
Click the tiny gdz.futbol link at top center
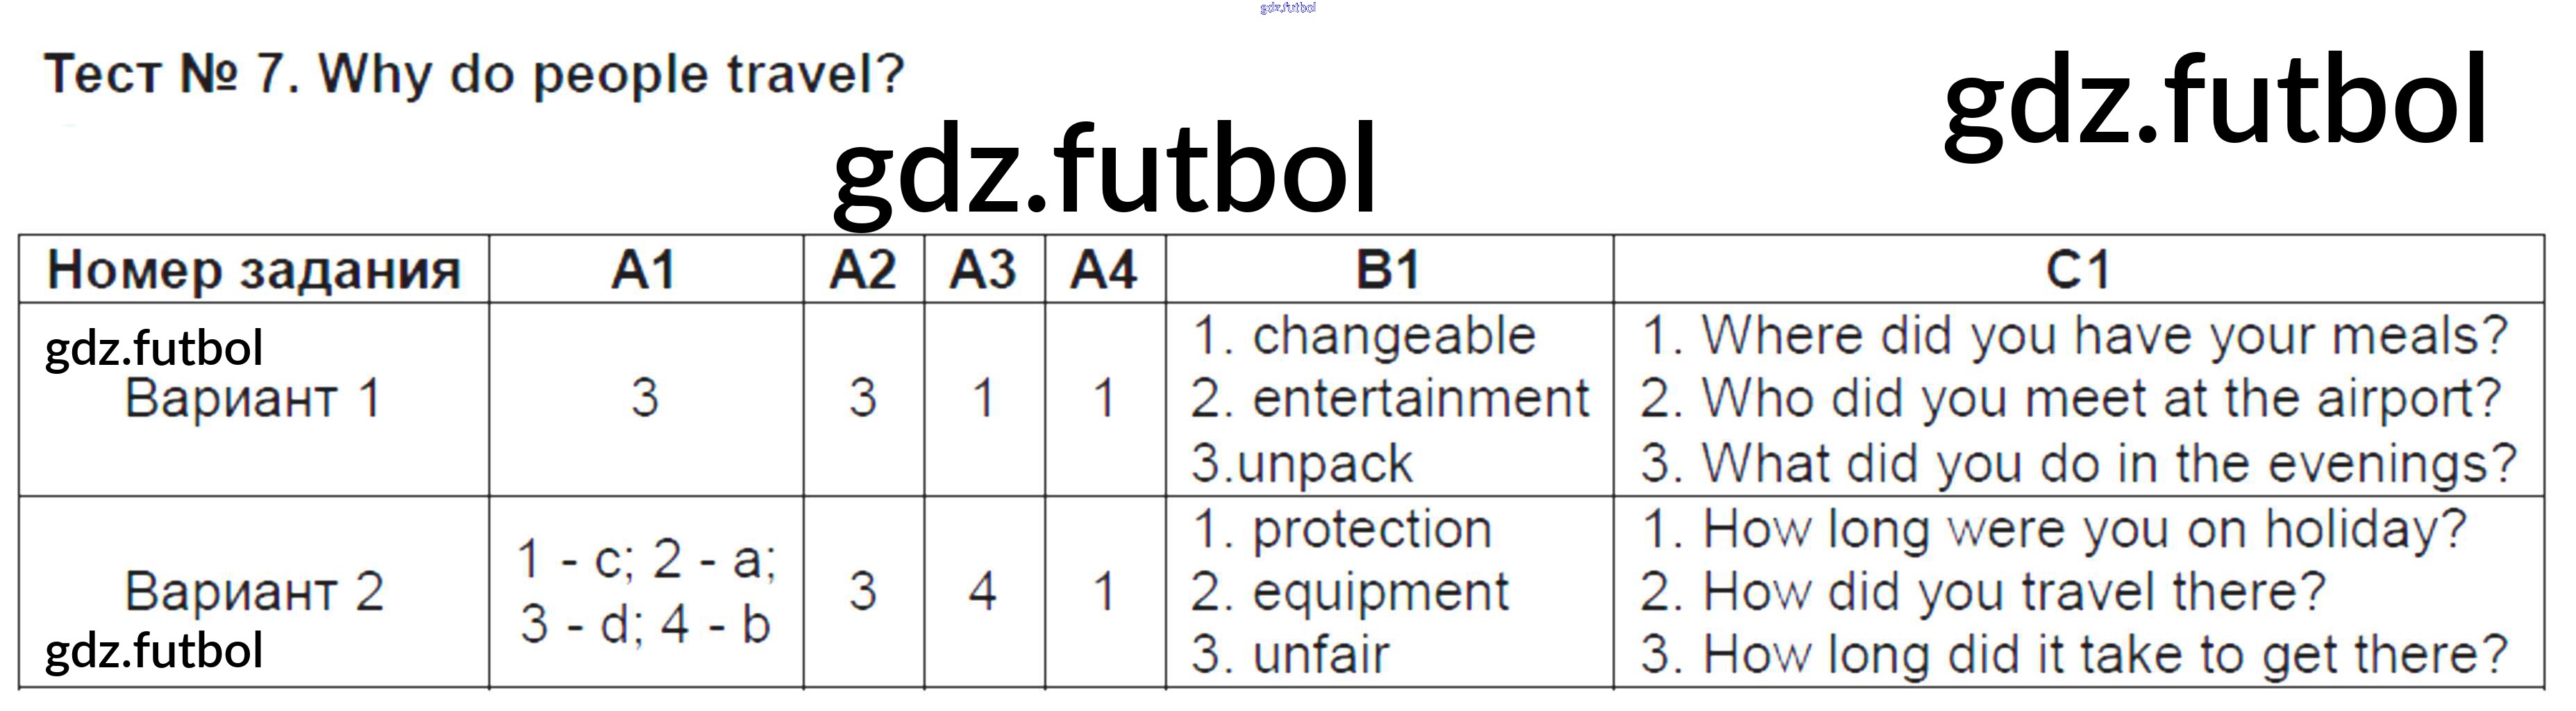(1288, 8)
